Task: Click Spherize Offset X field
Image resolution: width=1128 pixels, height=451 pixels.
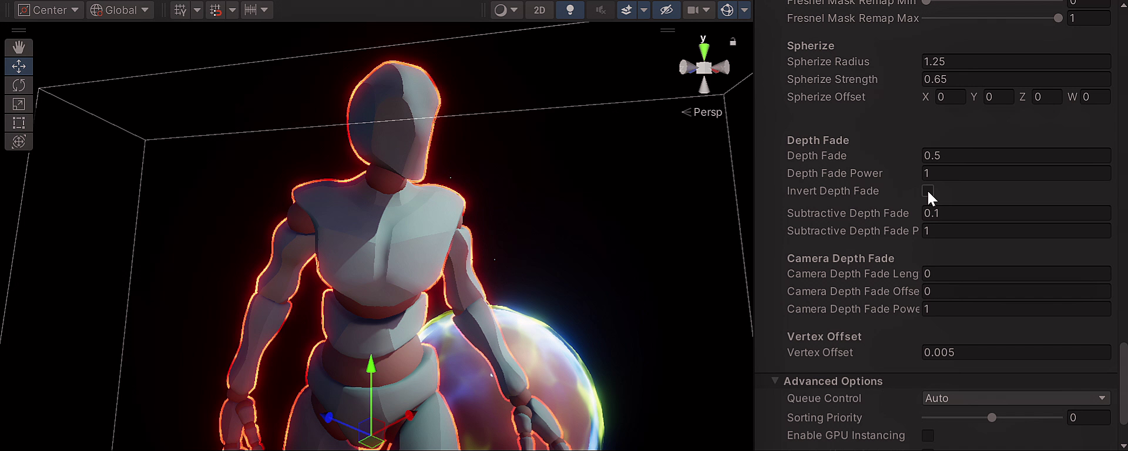Action: point(950,97)
